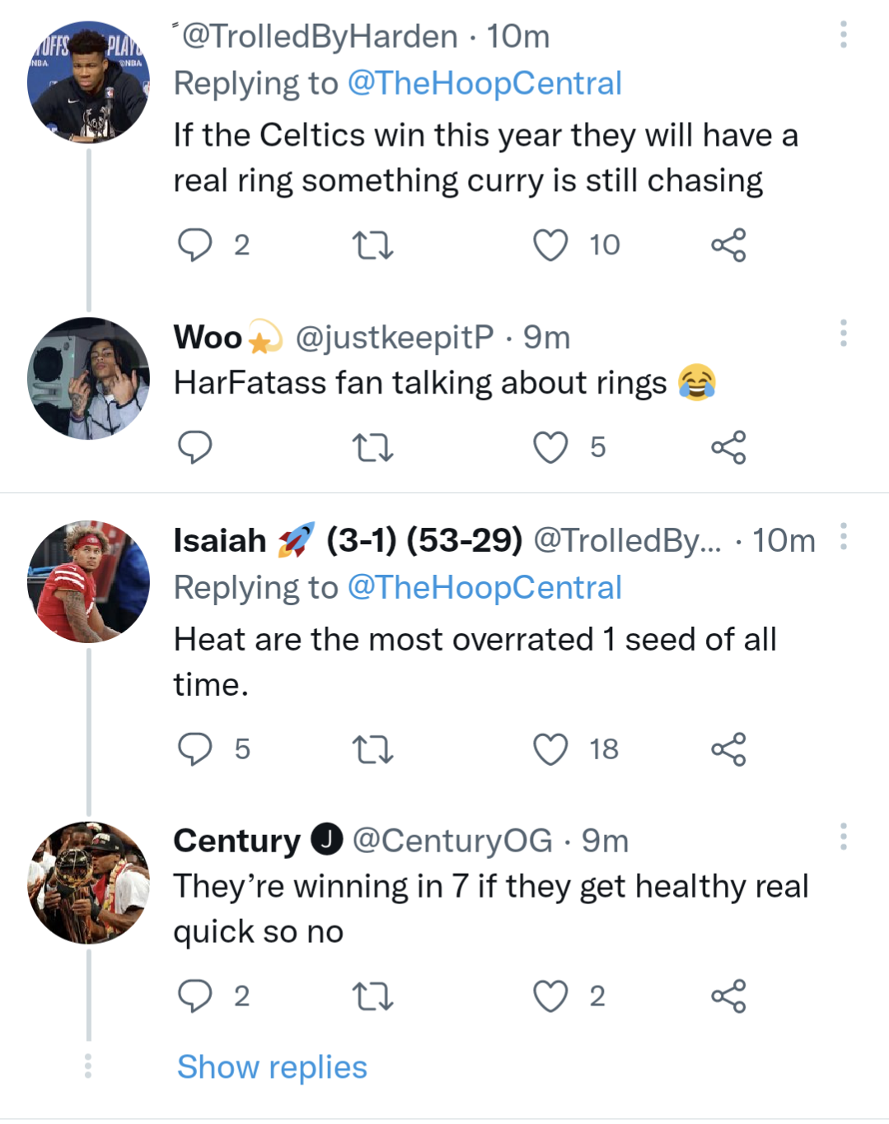This screenshot has height=1124, width=889.
Task: Open Woo's profile picture
Action: (88, 378)
